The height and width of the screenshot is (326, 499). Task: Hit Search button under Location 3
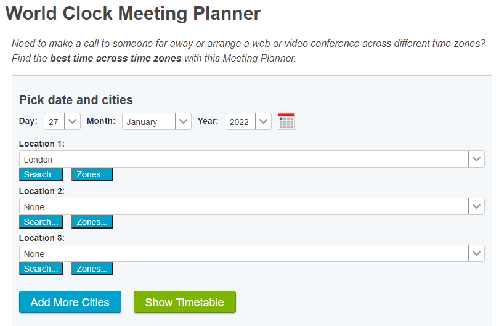(x=41, y=269)
